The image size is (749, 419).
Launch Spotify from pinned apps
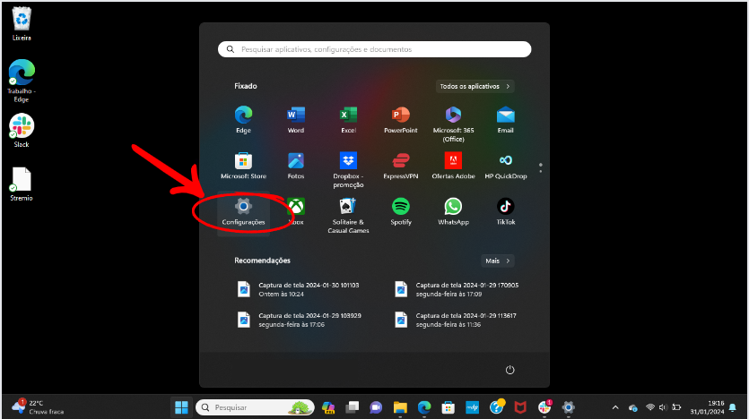401,212
